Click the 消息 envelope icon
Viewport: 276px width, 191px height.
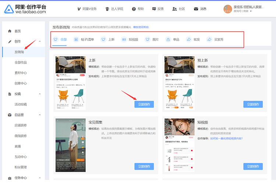pos(196,9)
